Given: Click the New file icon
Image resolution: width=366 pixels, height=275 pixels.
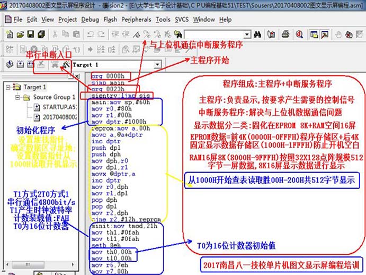Looking at the screenshot, I should click(x=10, y=35).
